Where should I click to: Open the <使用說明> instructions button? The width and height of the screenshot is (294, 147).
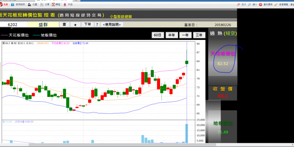click(112, 24)
